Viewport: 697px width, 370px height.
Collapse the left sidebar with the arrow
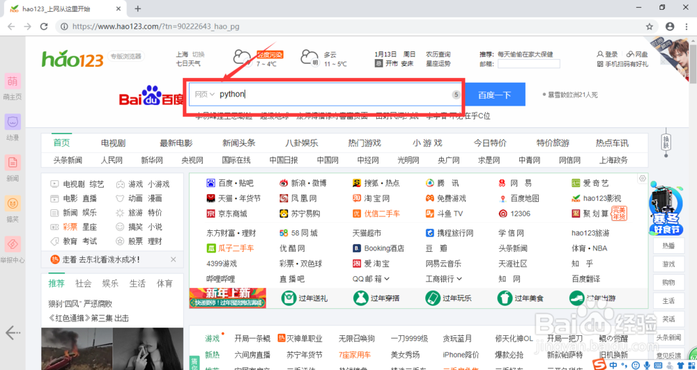(x=13, y=332)
